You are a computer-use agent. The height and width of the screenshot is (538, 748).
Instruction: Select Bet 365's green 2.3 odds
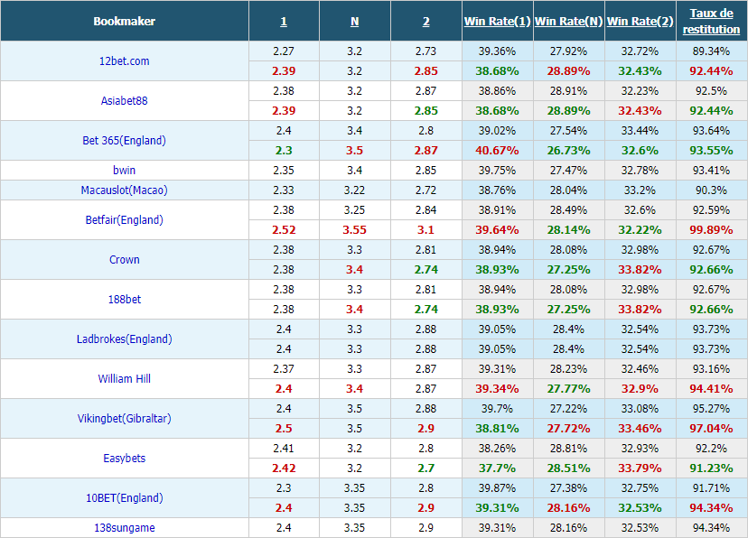pos(284,151)
